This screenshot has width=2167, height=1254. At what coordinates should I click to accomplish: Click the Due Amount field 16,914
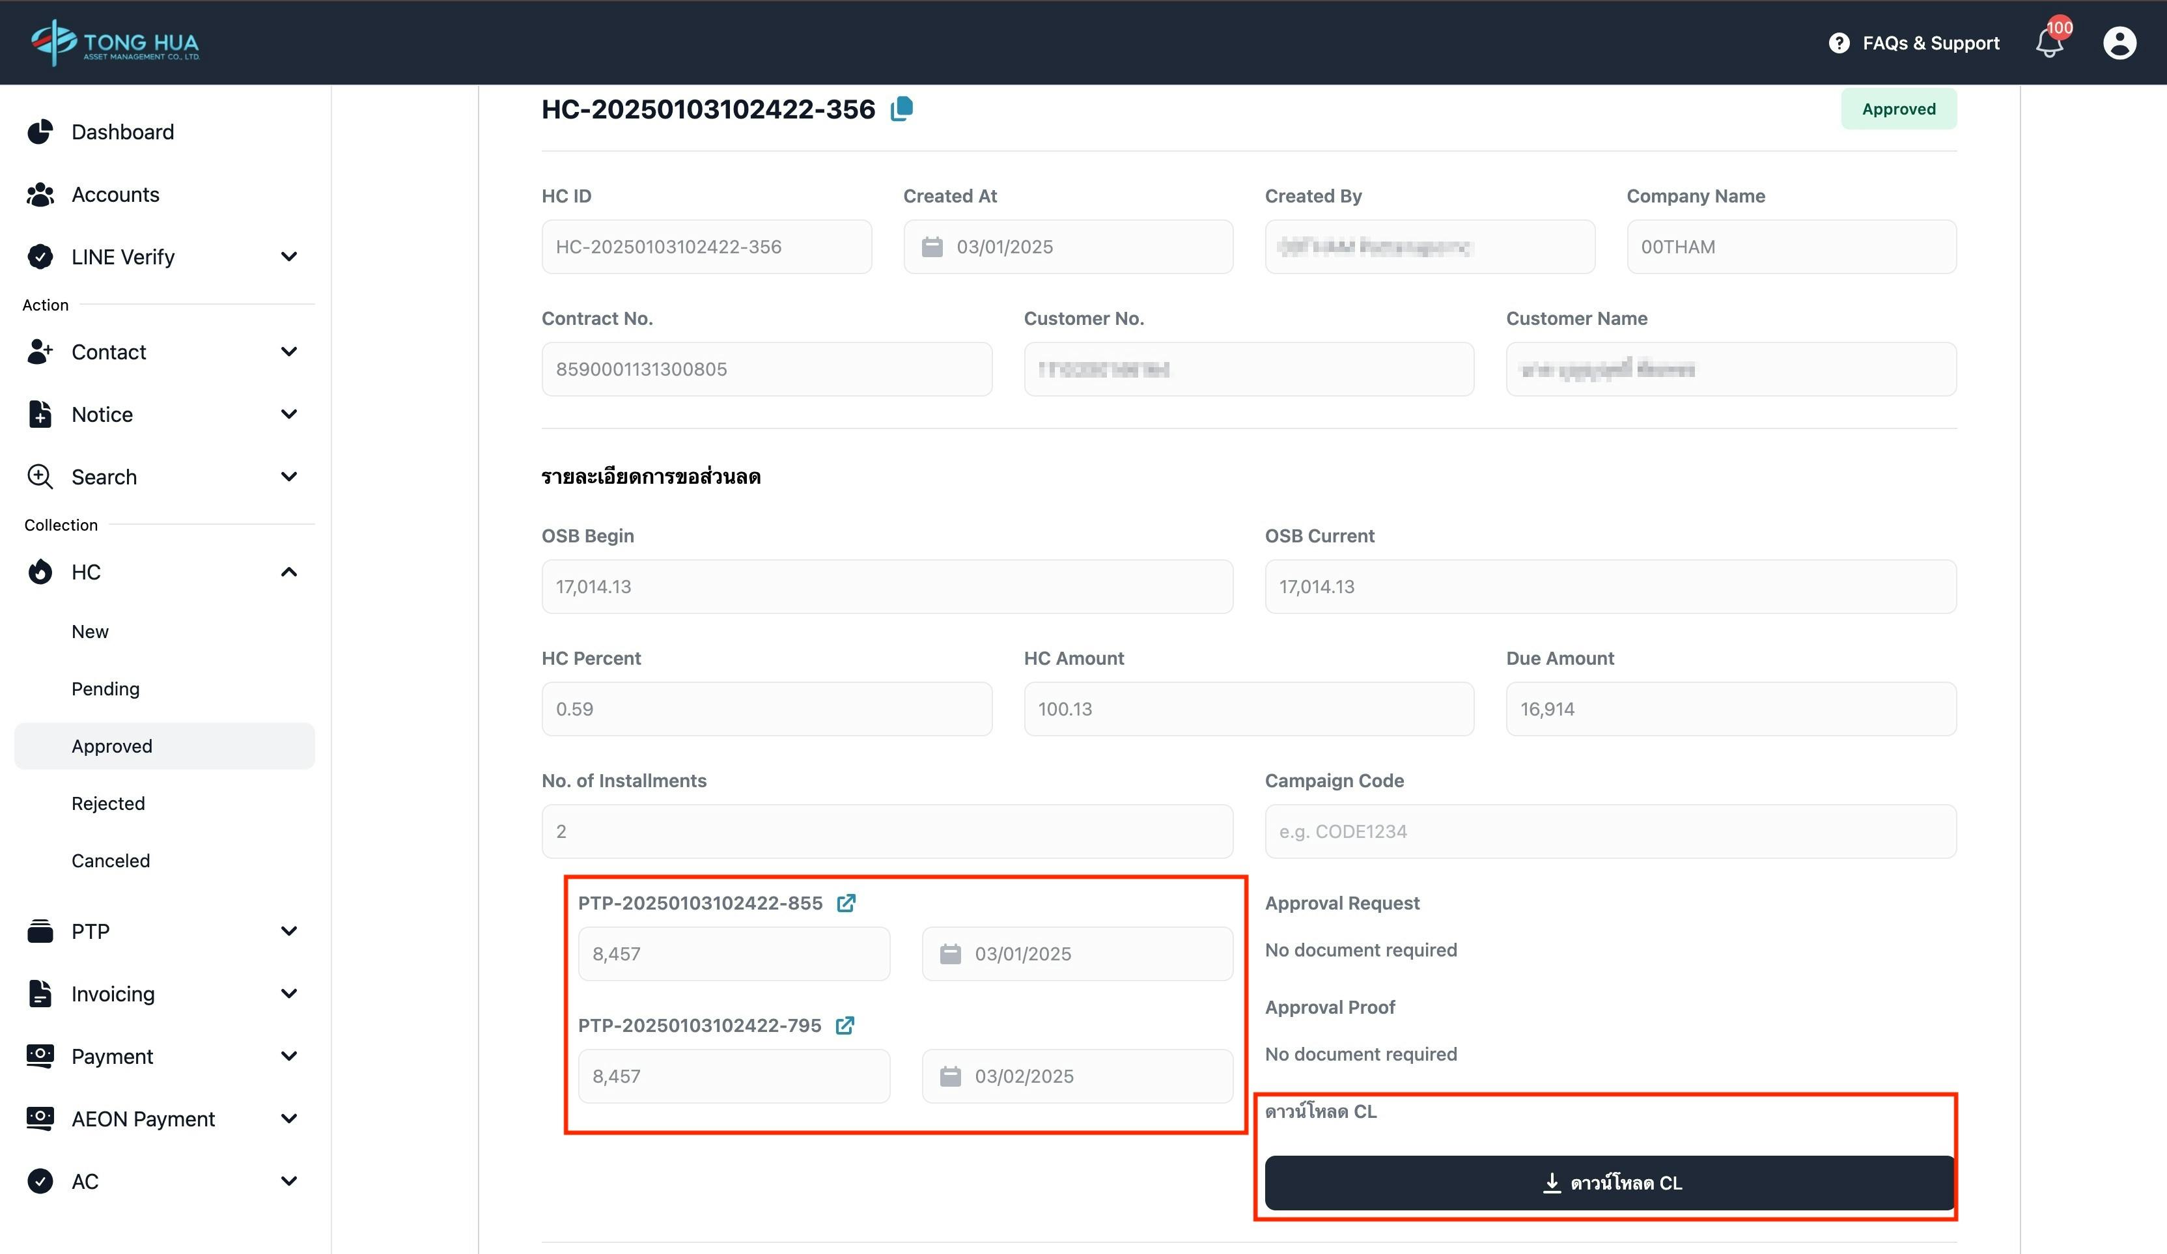[x=1731, y=708]
